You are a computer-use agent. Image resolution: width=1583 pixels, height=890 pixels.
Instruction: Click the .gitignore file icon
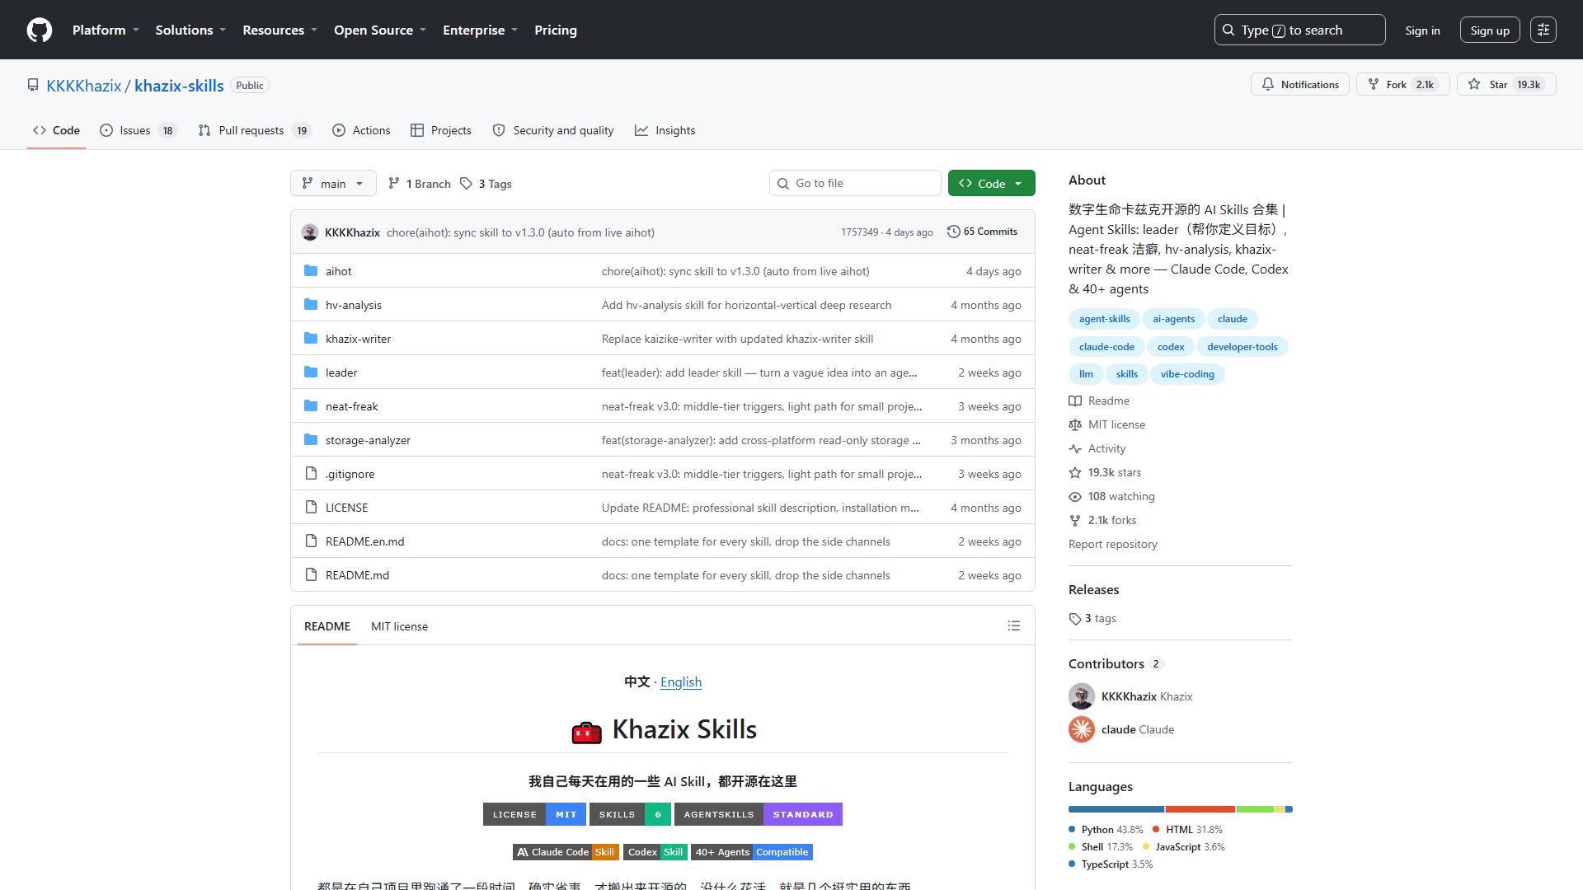pyautogui.click(x=311, y=474)
